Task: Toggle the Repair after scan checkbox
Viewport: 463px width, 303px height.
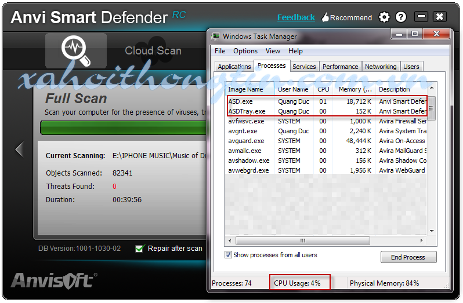Action: pos(140,249)
